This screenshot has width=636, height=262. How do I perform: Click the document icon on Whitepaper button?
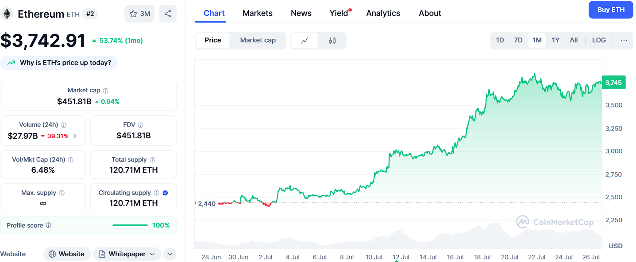[102, 254]
